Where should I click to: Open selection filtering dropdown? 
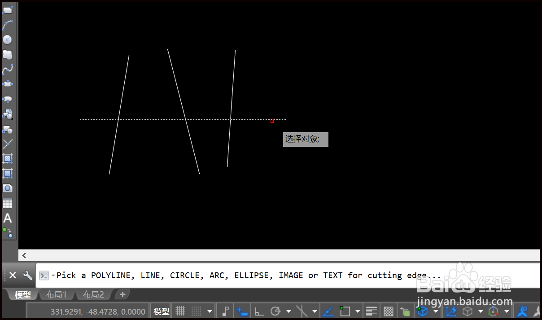point(481,311)
